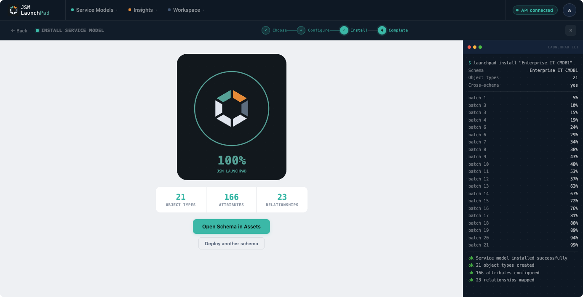This screenshot has width=583, height=297.
Task: Click the 166 ATTRIBUTES stat card
Action: (x=231, y=199)
